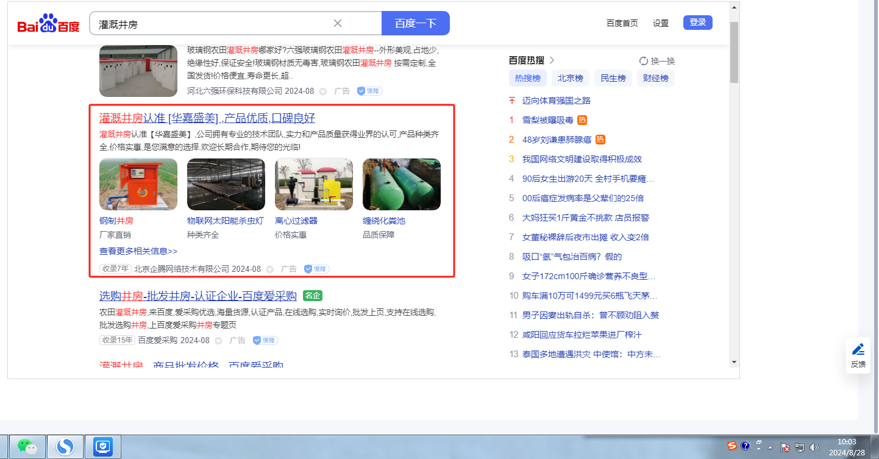Image resolution: width=879 pixels, height=459 pixels.
Task: Click the blue help question mark tray icon
Action: tap(745, 446)
